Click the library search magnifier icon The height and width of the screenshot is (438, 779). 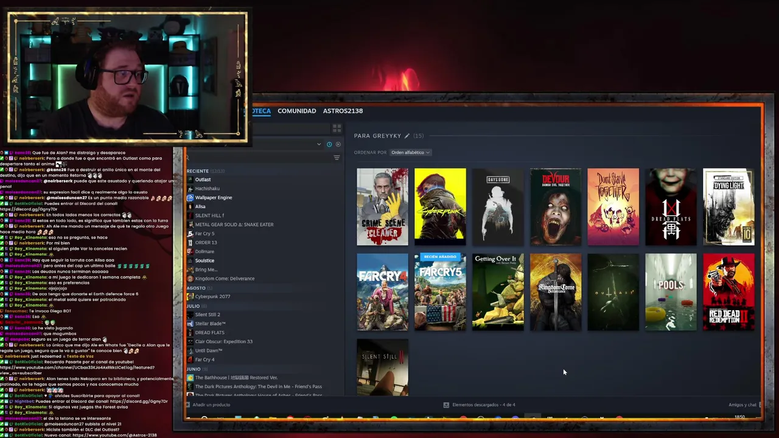tap(188, 158)
